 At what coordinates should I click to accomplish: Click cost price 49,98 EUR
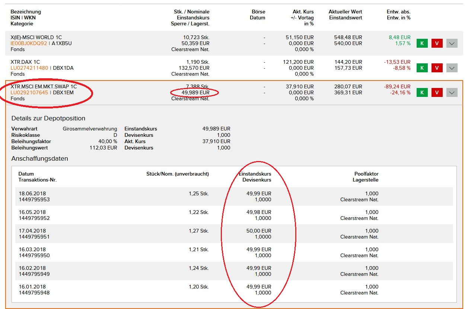click(x=259, y=212)
